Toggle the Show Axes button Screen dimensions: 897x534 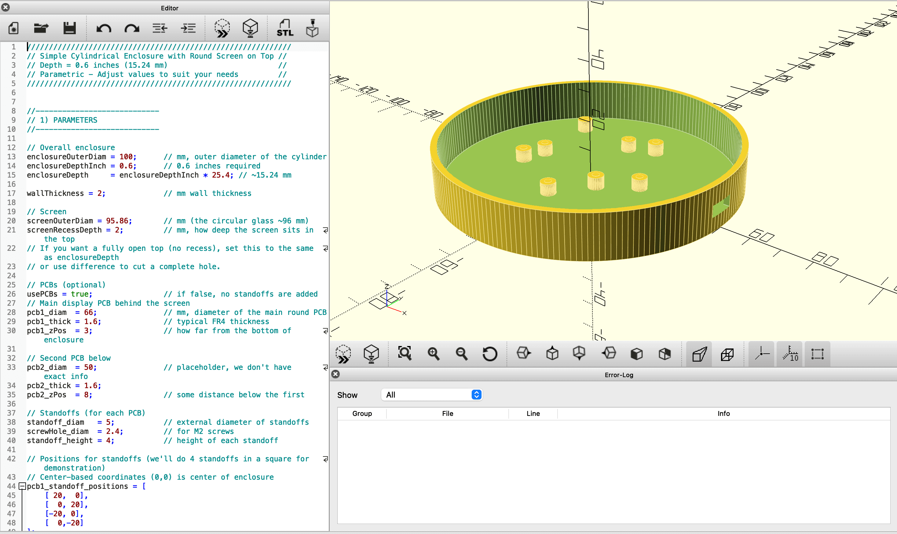(x=761, y=354)
